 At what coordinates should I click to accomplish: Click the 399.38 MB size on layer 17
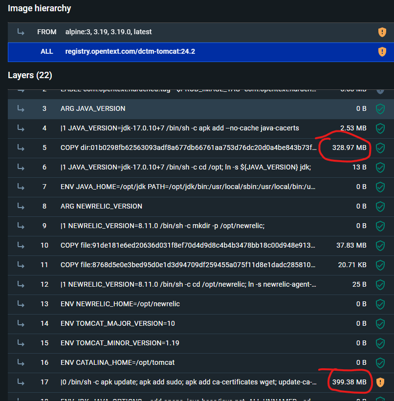click(349, 382)
